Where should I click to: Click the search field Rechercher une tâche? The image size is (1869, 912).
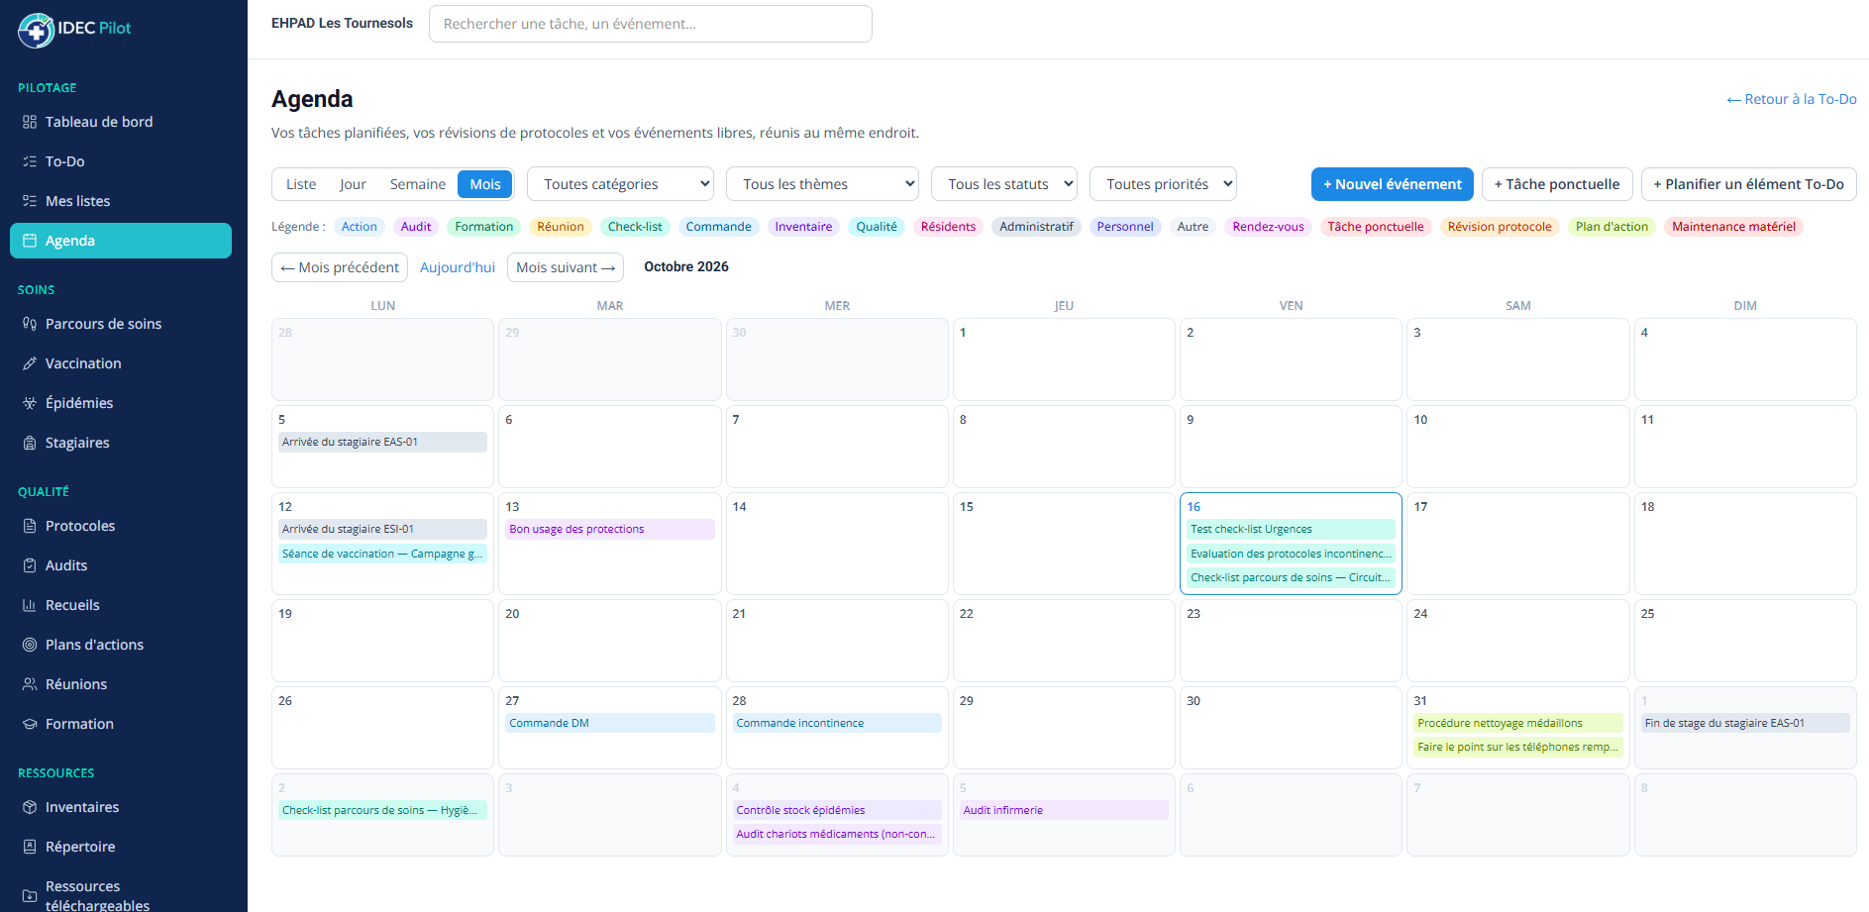coord(651,24)
